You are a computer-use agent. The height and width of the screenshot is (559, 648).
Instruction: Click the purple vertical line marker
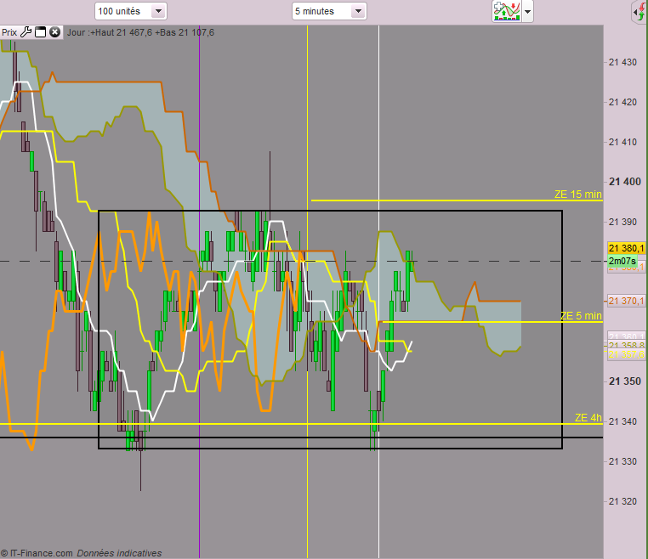tap(200, 289)
